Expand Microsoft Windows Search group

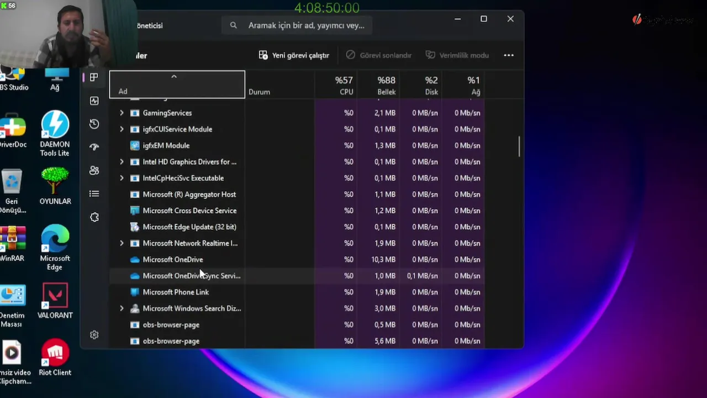(x=122, y=308)
